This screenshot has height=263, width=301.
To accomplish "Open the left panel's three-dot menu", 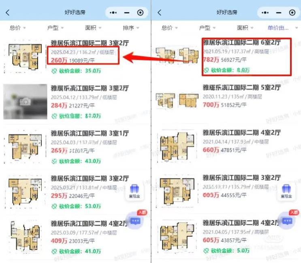I will (113, 13).
